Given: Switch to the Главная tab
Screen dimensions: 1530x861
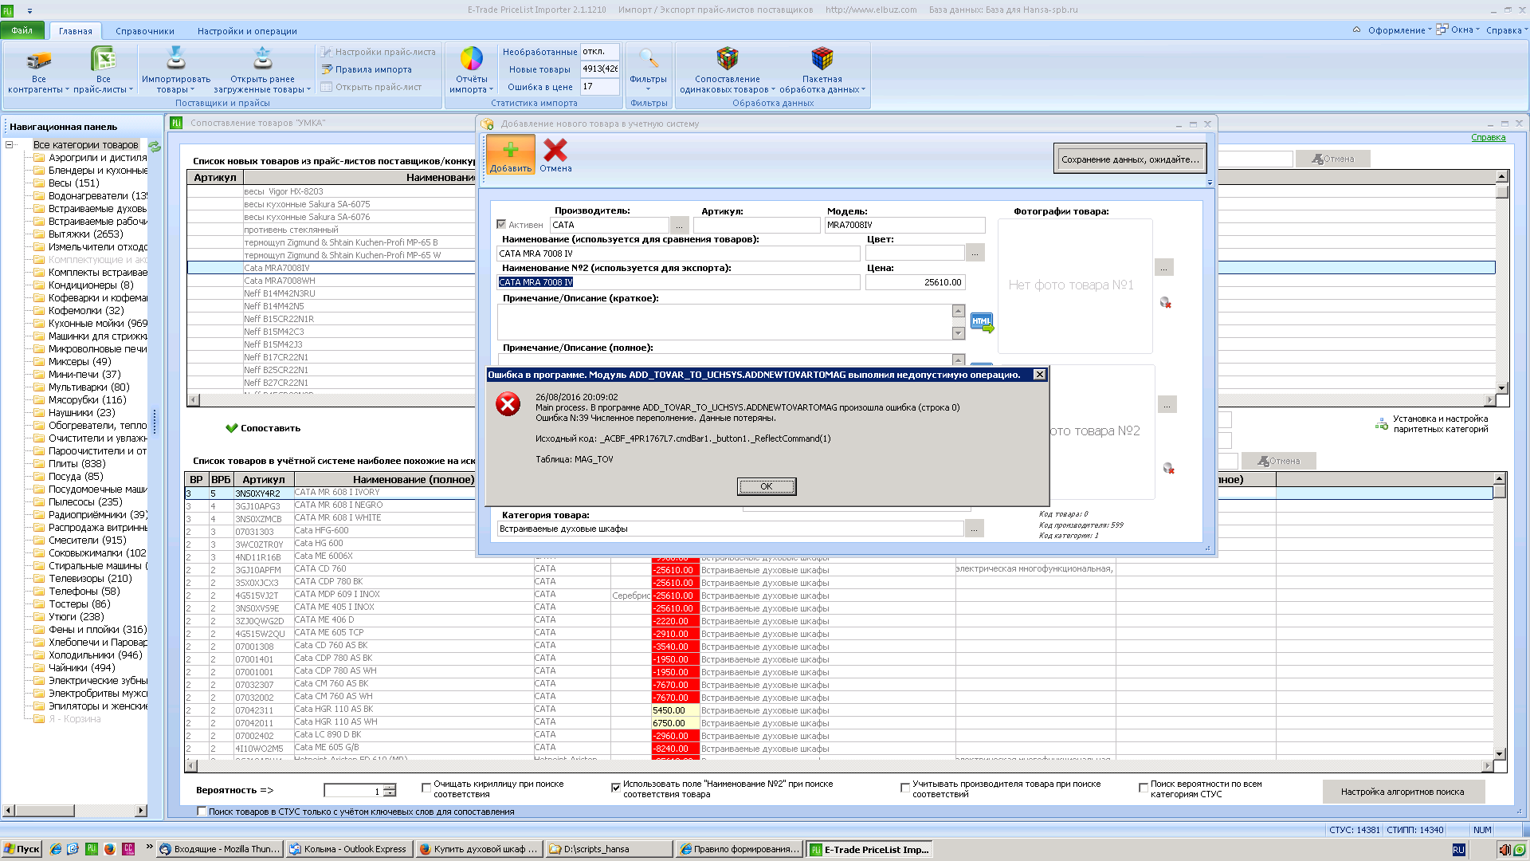Looking at the screenshot, I should click(76, 31).
